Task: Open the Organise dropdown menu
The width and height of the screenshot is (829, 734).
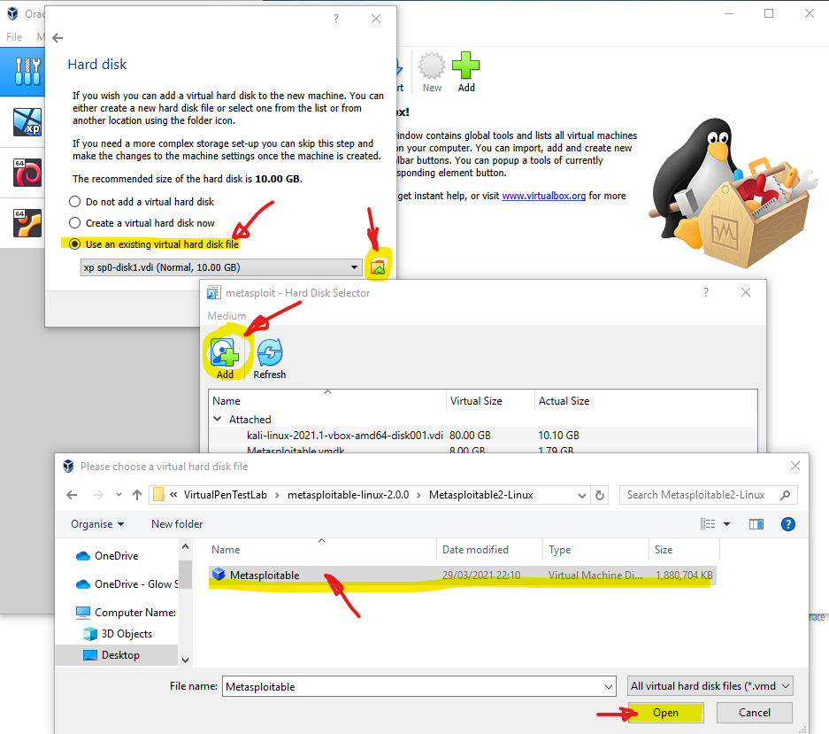Action: tap(97, 524)
